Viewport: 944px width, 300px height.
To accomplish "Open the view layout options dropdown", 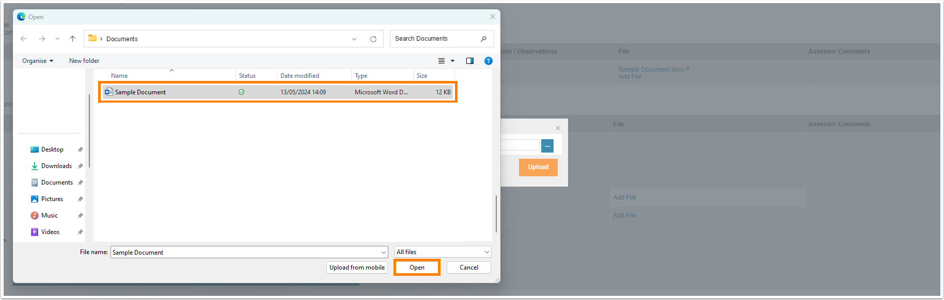I will [452, 61].
